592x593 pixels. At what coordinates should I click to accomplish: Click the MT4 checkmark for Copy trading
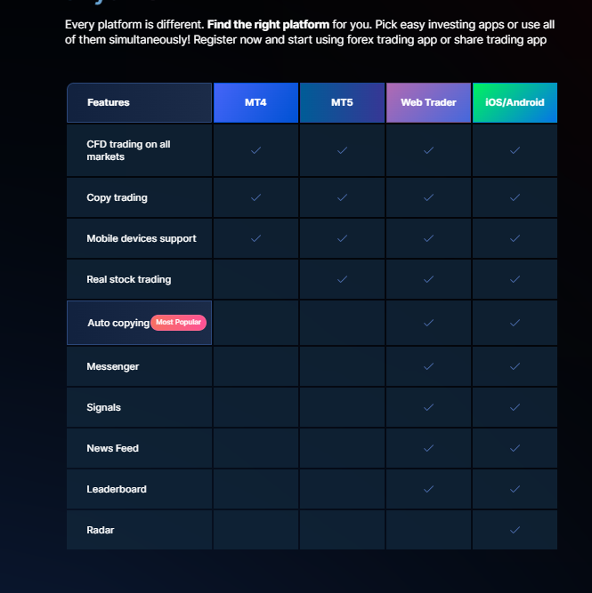(x=255, y=197)
